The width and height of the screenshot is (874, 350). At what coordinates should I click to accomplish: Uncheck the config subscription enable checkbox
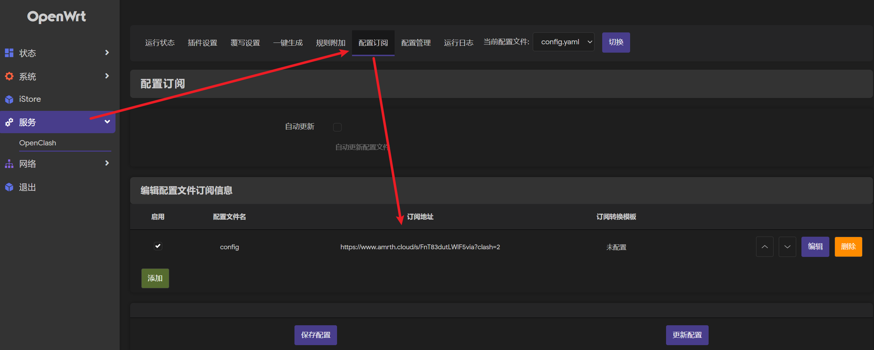click(158, 246)
